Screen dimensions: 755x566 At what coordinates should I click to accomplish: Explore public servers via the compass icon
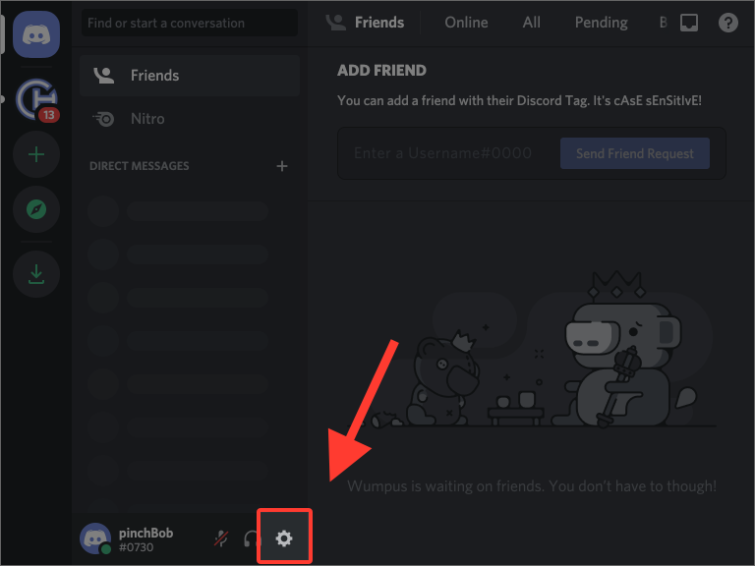coord(36,209)
